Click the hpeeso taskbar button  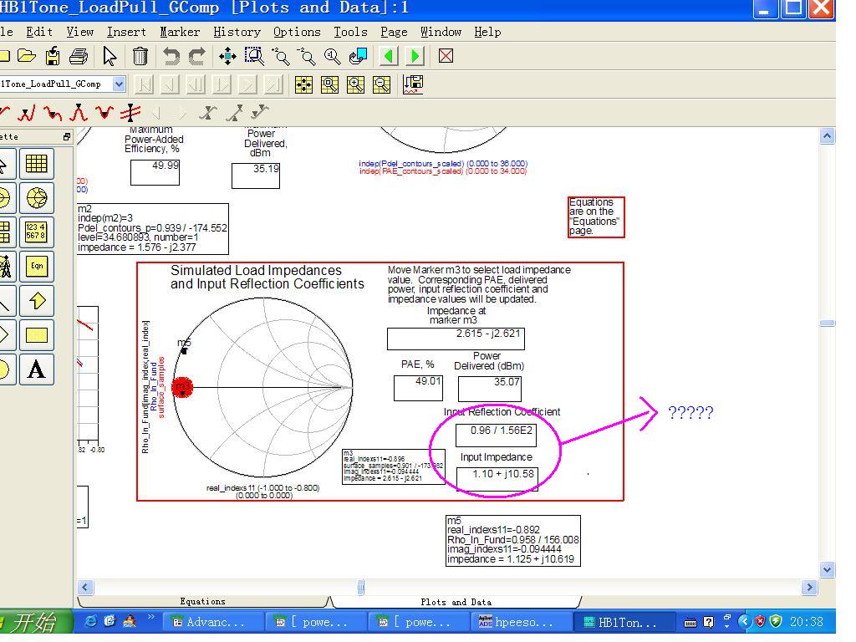[520, 622]
